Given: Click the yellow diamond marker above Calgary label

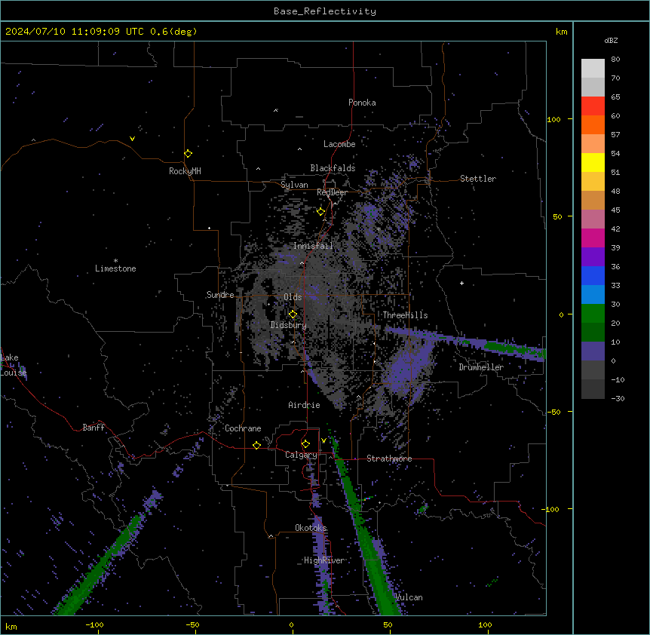Looking at the screenshot, I should (306, 444).
